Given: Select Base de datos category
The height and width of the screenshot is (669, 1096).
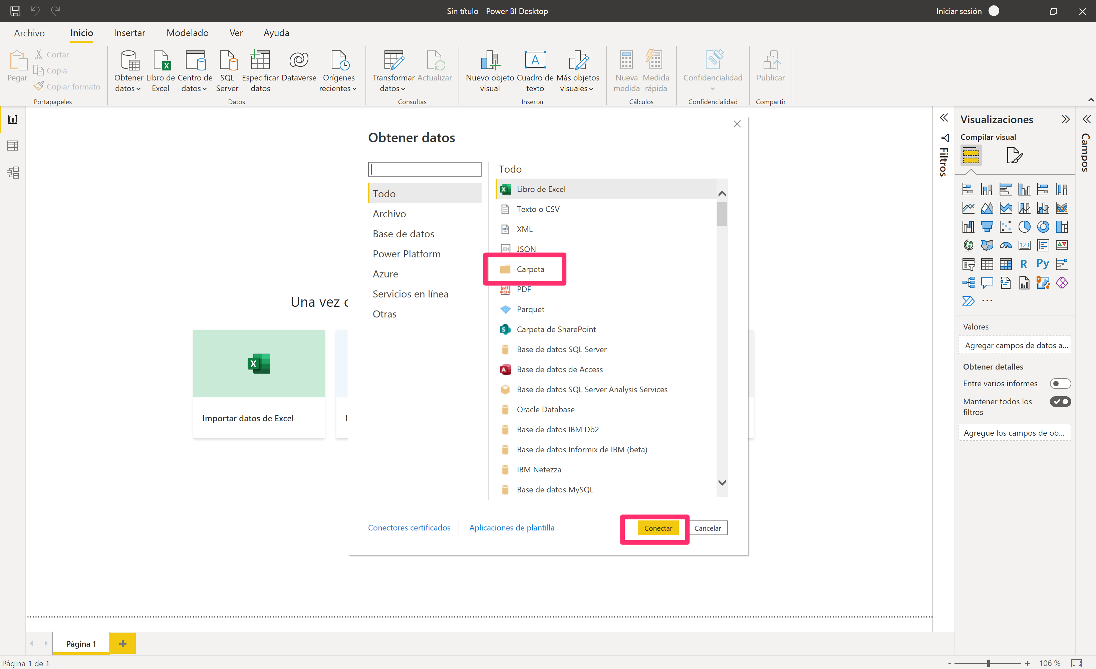Looking at the screenshot, I should pos(425,234).
